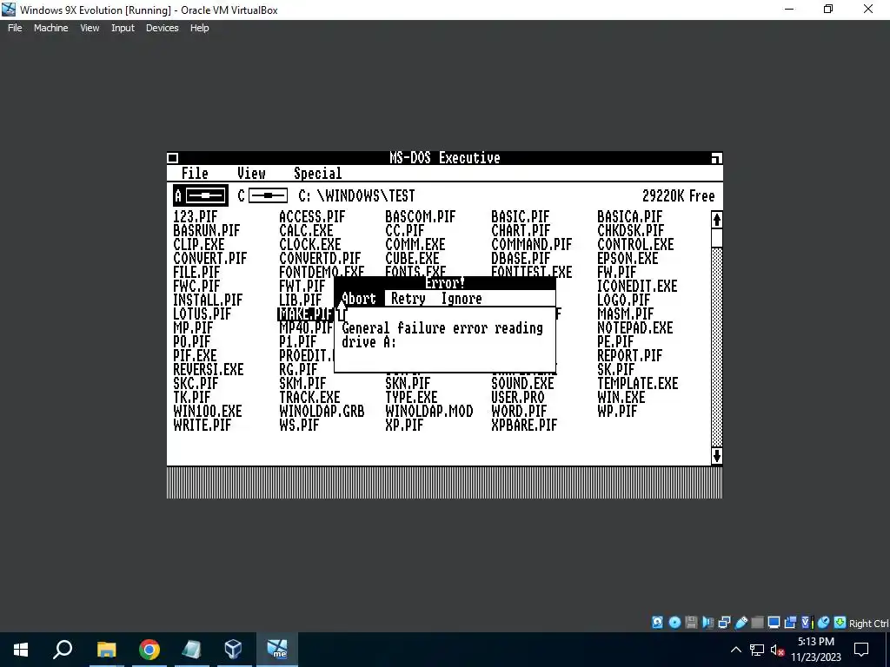
Task: Select the file CONTROL.EXE
Action: (x=635, y=244)
